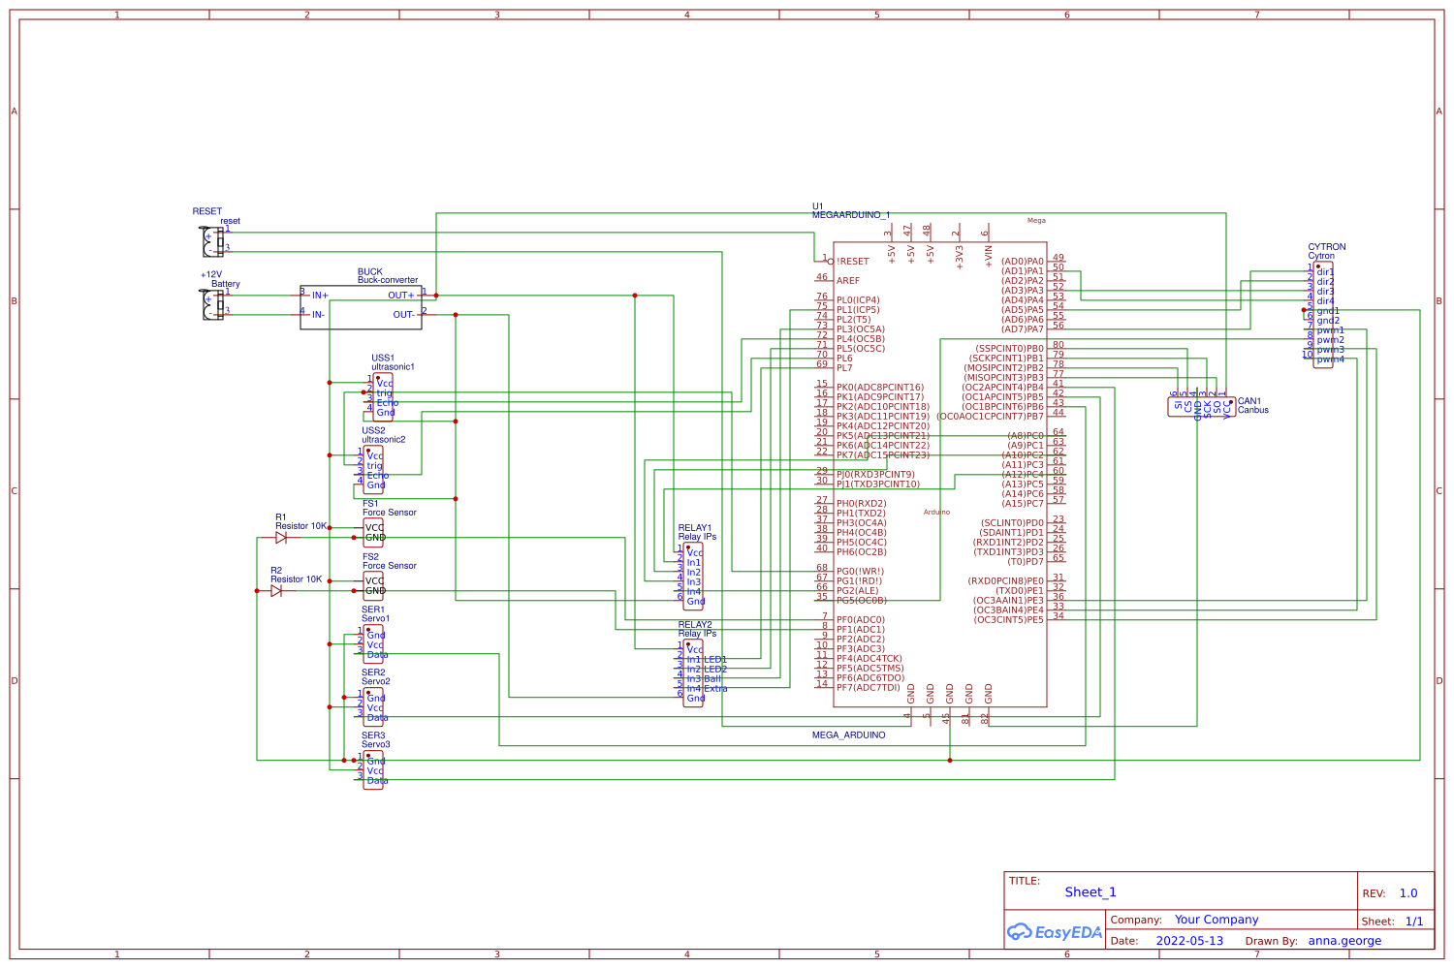Click the FS1 Force Sensor component
Image resolution: width=1454 pixels, height=969 pixels.
tap(373, 533)
